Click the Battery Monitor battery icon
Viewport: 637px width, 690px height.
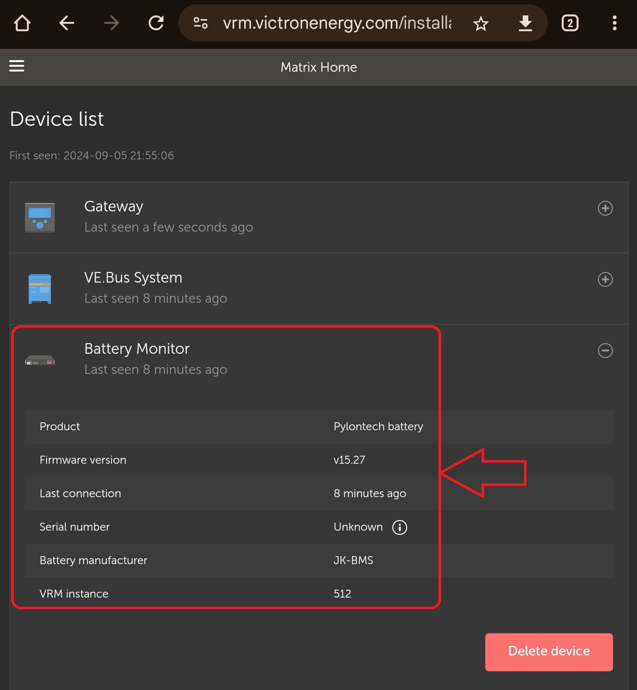(40, 361)
